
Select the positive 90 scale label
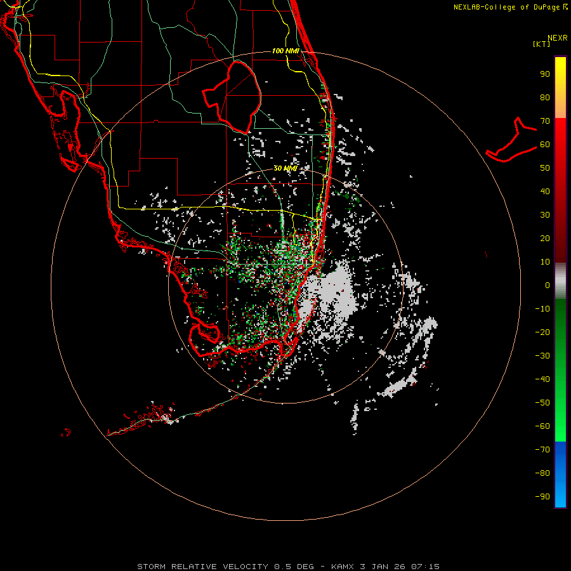click(x=545, y=74)
